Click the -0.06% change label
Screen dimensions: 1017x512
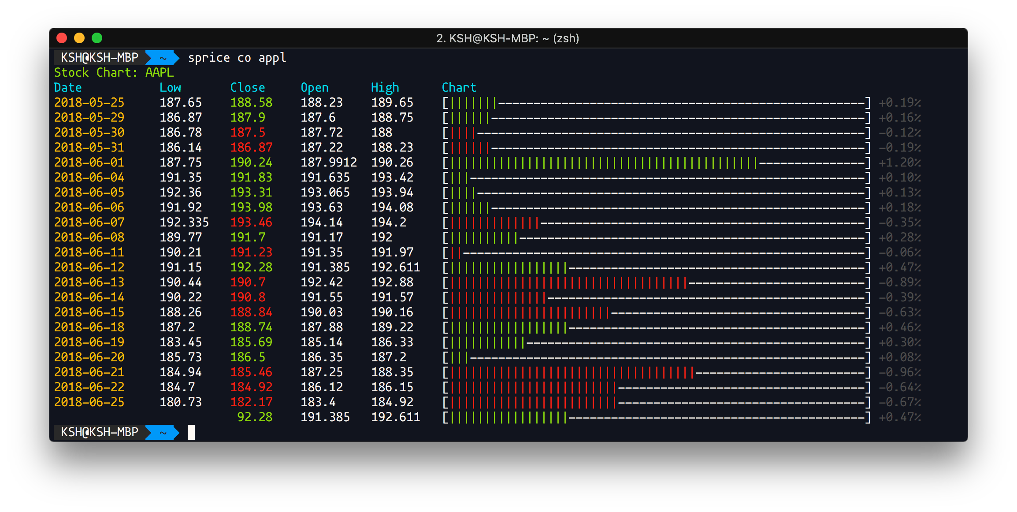900,252
